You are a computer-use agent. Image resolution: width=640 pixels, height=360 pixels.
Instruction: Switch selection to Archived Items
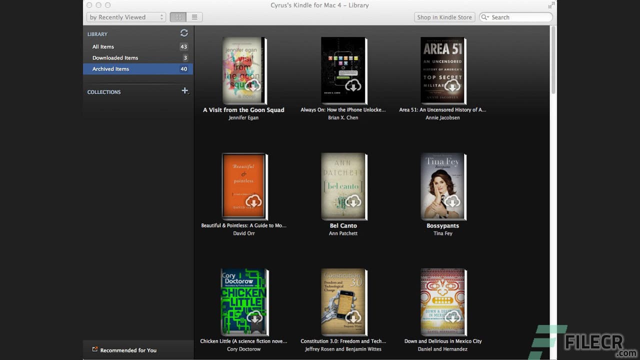coord(110,68)
